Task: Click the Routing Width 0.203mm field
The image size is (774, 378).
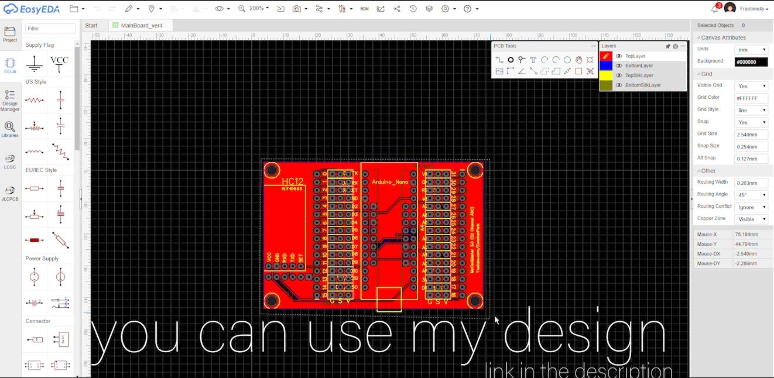Action: click(751, 183)
